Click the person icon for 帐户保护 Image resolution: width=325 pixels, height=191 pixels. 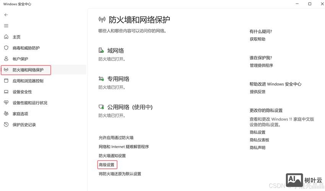click(x=6, y=58)
